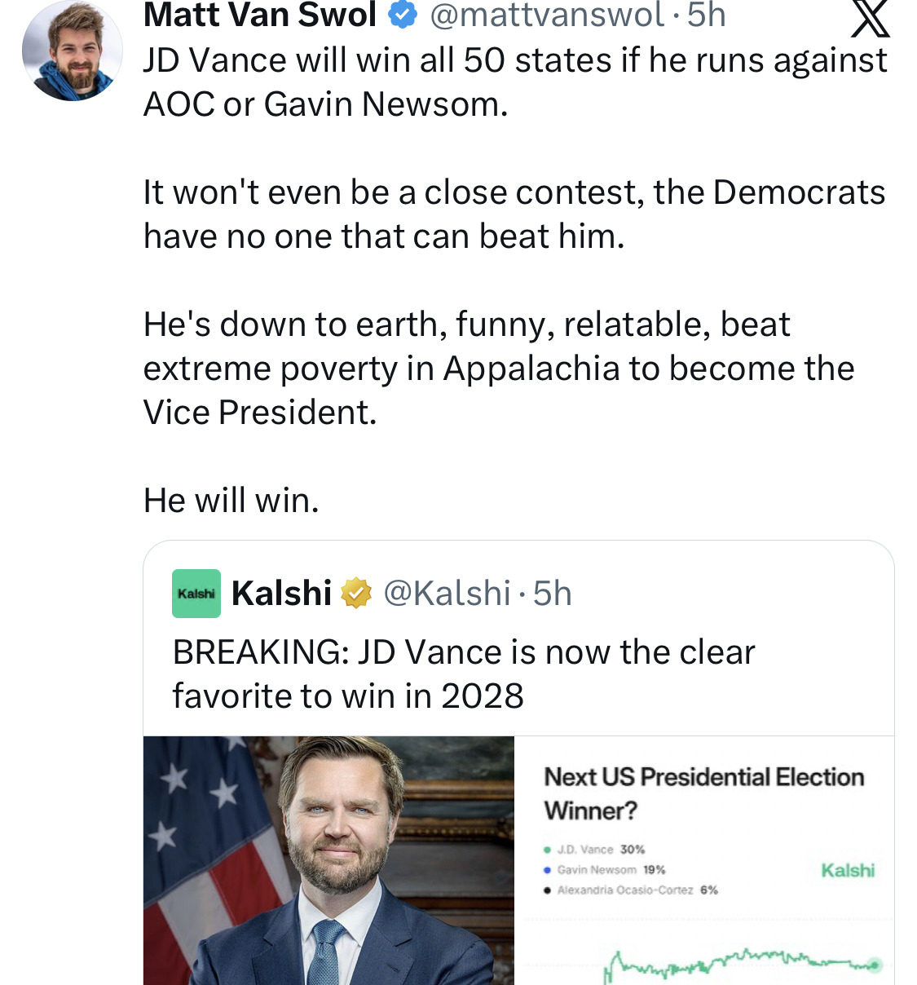The width and height of the screenshot is (917, 985).
Task: Click the green endpoint of the chart line
Action: pyautogui.click(x=875, y=965)
